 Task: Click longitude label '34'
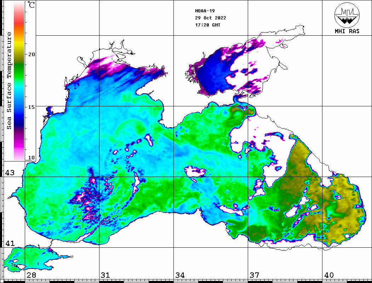[180, 275]
